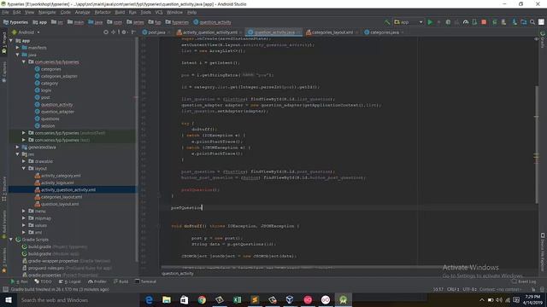Expand the menu folder arrow
Screen dimensions: 547x307
pyautogui.click(x=24, y=211)
